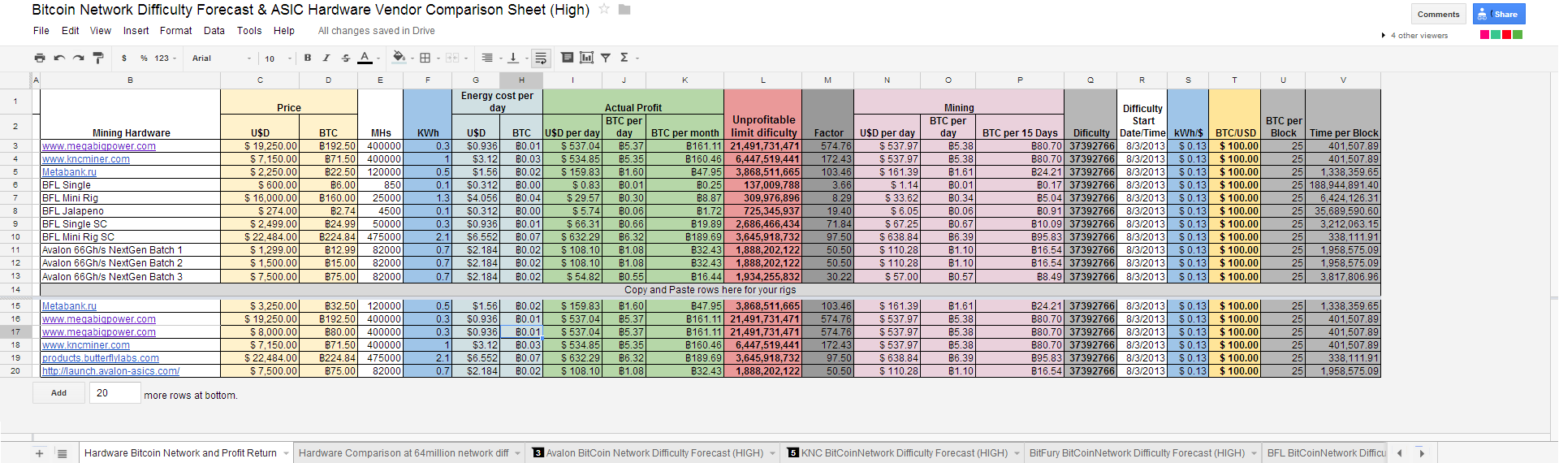Select the BFL Jalapeno cell
Screen dimensions: 1559x463
130,211
